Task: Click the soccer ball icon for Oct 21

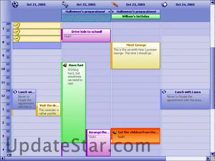Action: (x=15, y=4)
